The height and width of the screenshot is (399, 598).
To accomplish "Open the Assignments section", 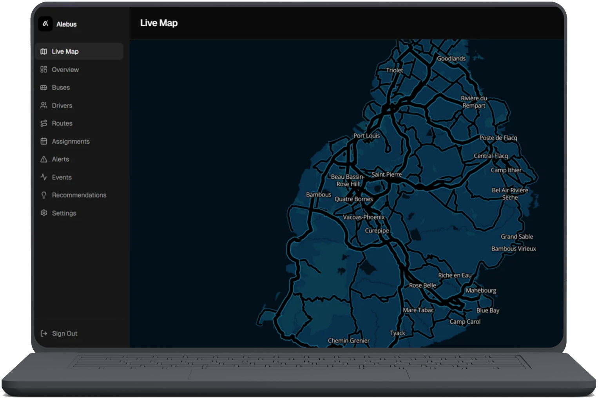I will pos(79,141).
